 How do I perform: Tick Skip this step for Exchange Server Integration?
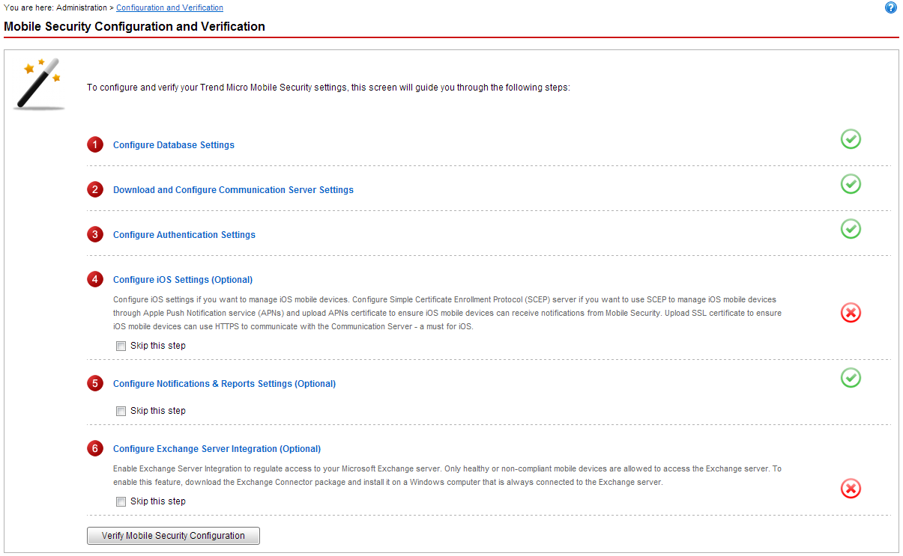coord(121,501)
